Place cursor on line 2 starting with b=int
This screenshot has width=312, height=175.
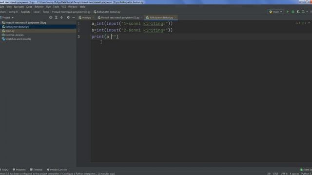132,30
